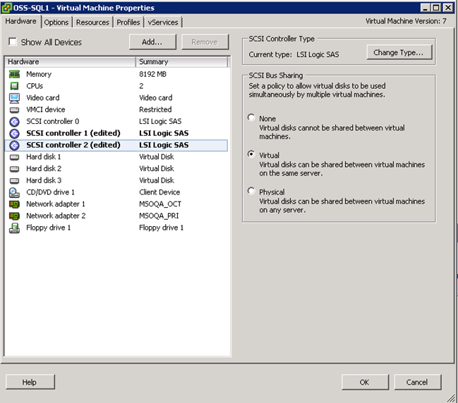Click the window resize grip corner
458x403 pixels.
pyautogui.click(x=451, y=398)
